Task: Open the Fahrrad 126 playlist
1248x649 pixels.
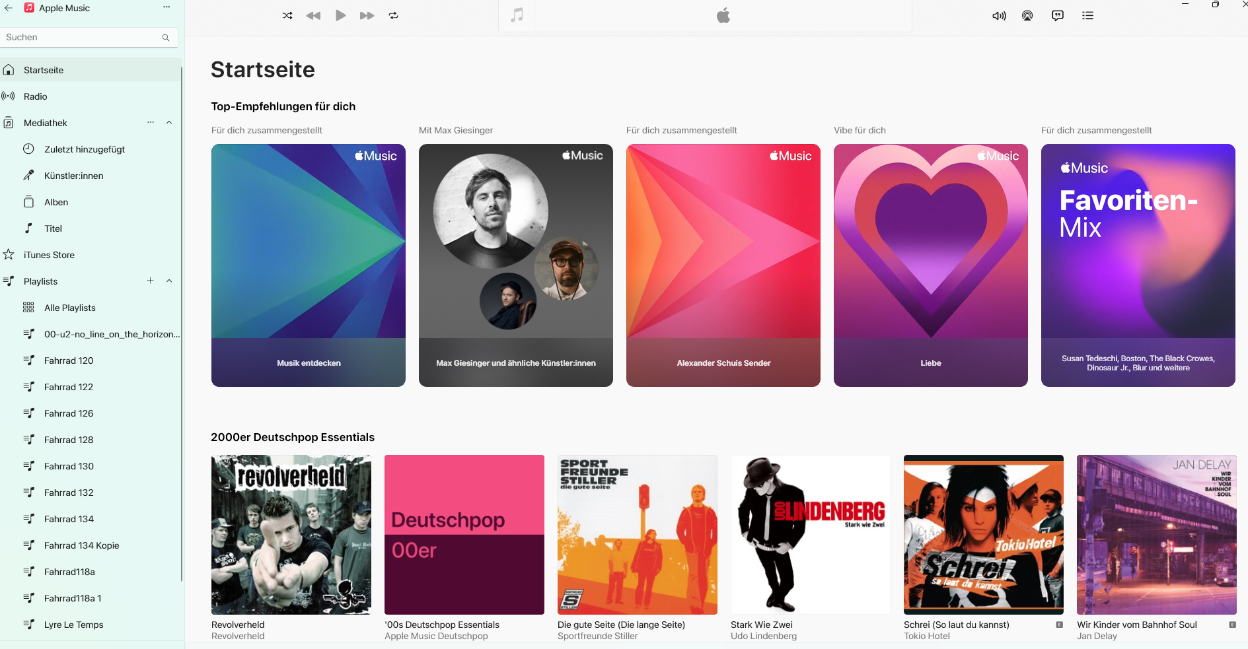Action: (x=69, y=413)
